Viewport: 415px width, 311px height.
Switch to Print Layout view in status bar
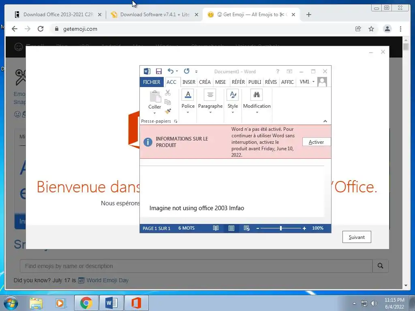click(231, 228)
